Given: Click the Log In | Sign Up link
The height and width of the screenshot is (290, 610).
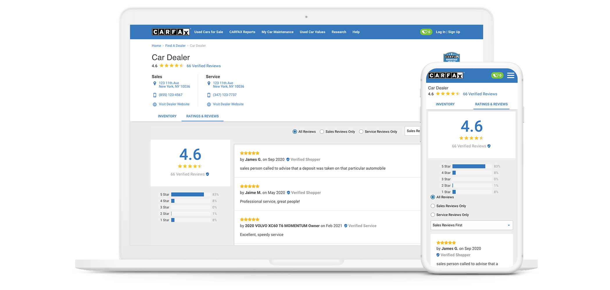Looking at the screenshot, I should 448,32.
